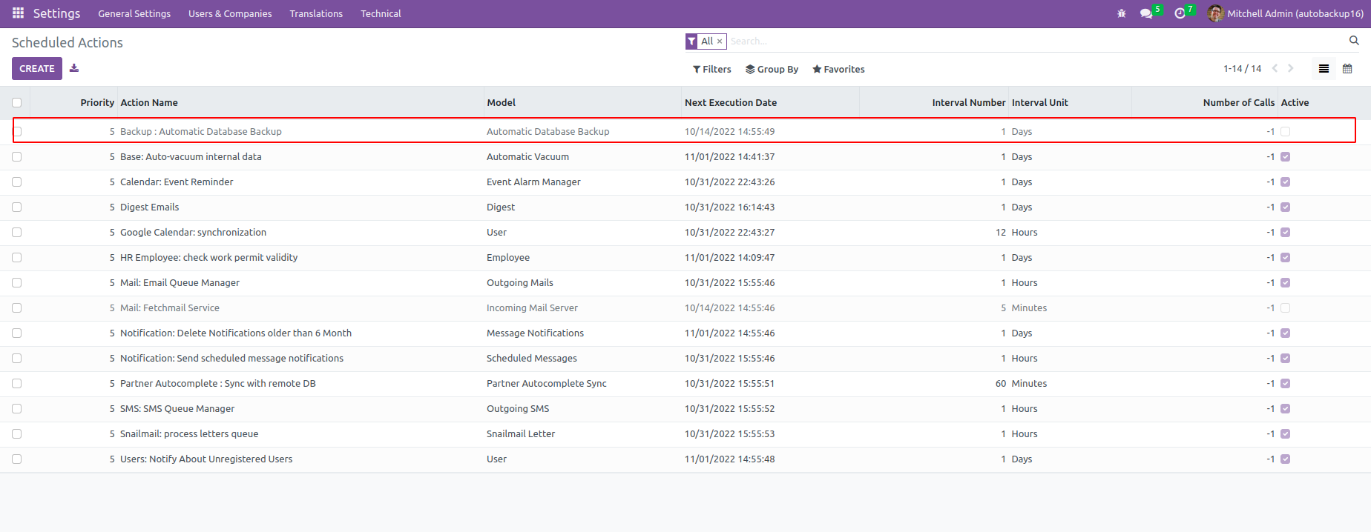This screenshot has width=1371, height=532.
Task: Click the search magnifier icon
Action: (x=1353, y=41)
